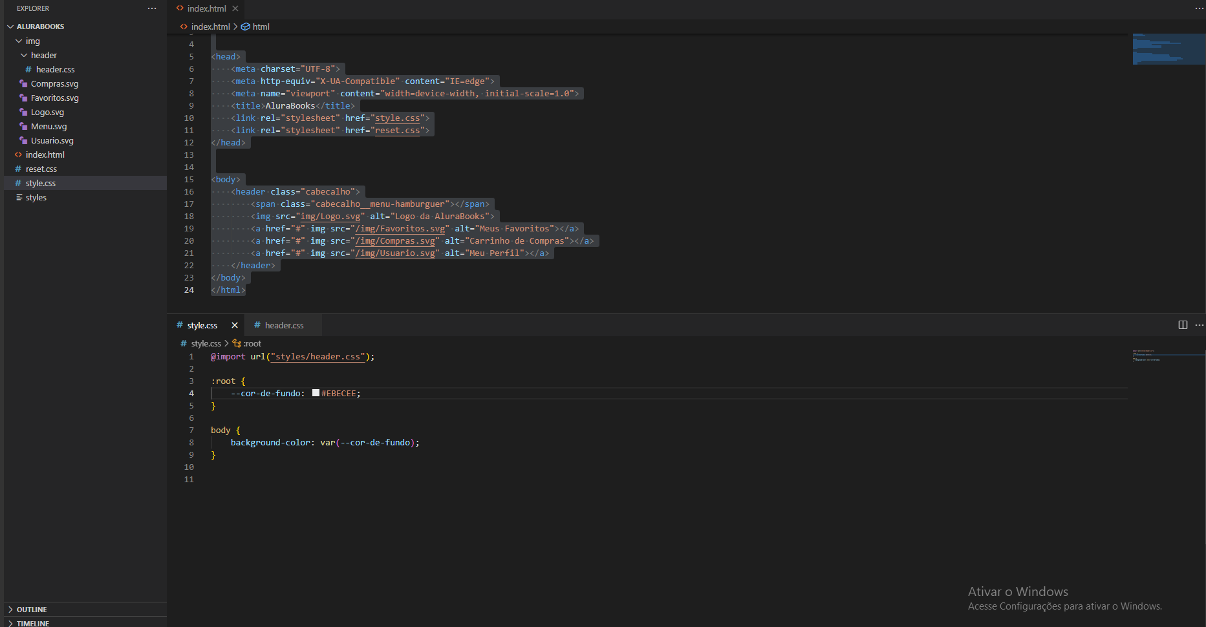Open Explorer more actions ellipsis
The width and height of the screenshot is (1206, 627).
click(x=152, y=8)
